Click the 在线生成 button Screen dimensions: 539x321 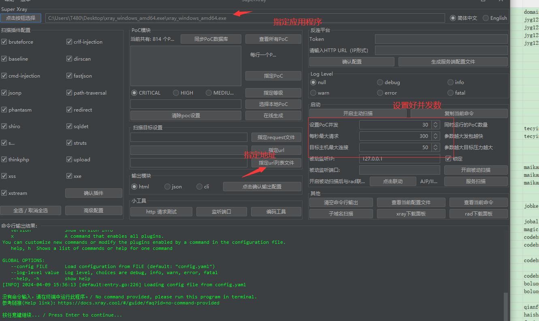273,115
